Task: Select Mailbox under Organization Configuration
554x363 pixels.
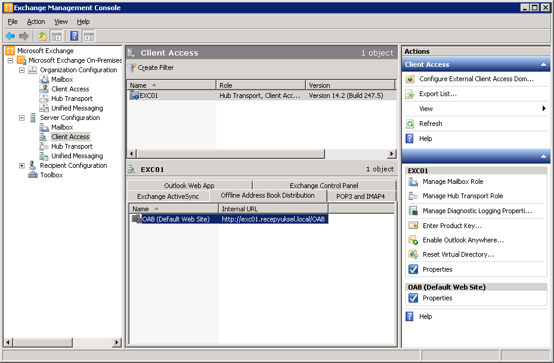Action: 62,79
